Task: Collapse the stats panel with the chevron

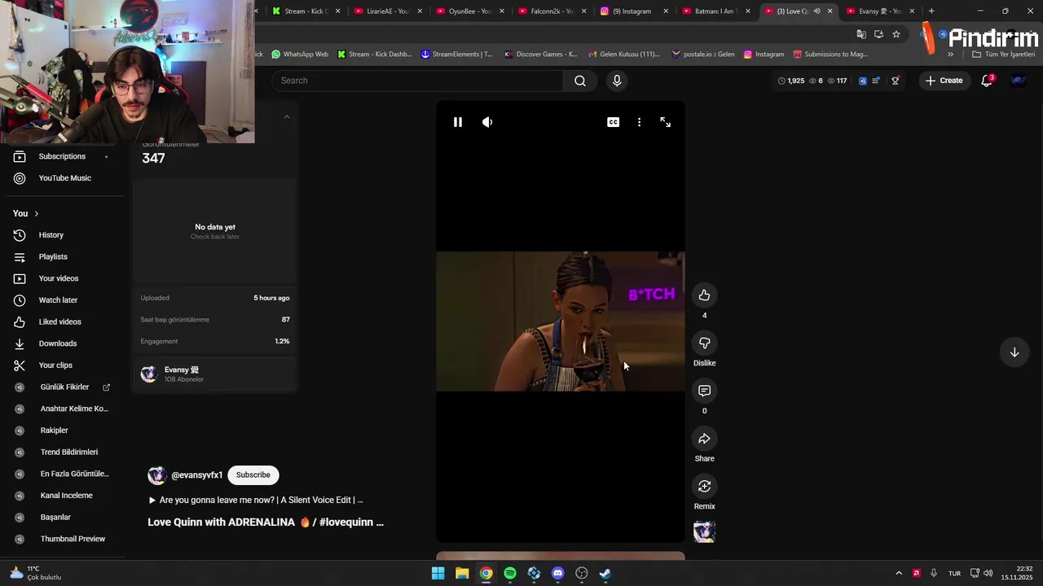Action: 286,117
